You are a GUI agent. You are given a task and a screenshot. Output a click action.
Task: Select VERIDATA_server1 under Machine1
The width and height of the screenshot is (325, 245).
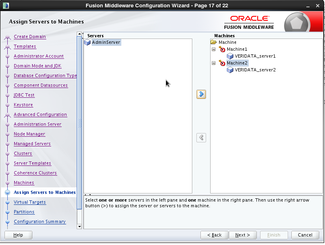coord(255,56)
